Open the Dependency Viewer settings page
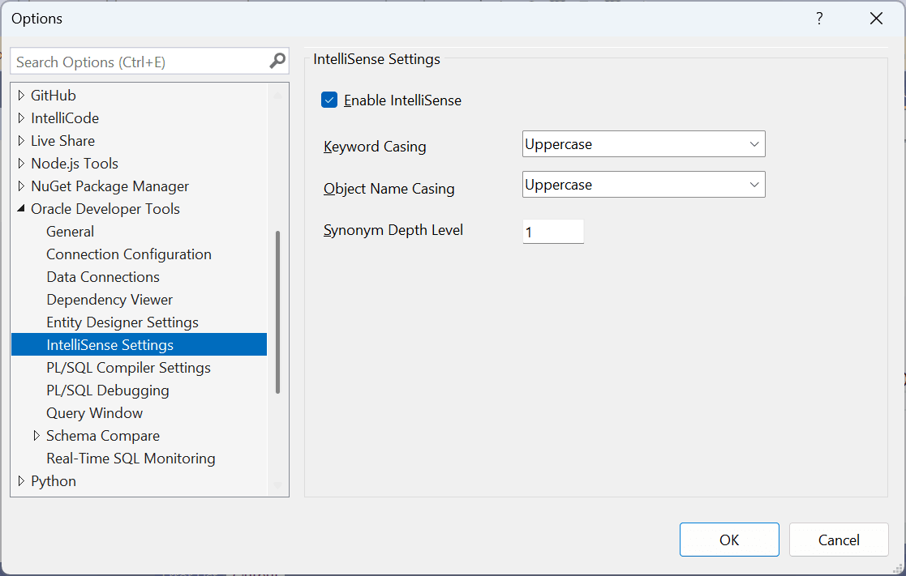 [109, 299]
